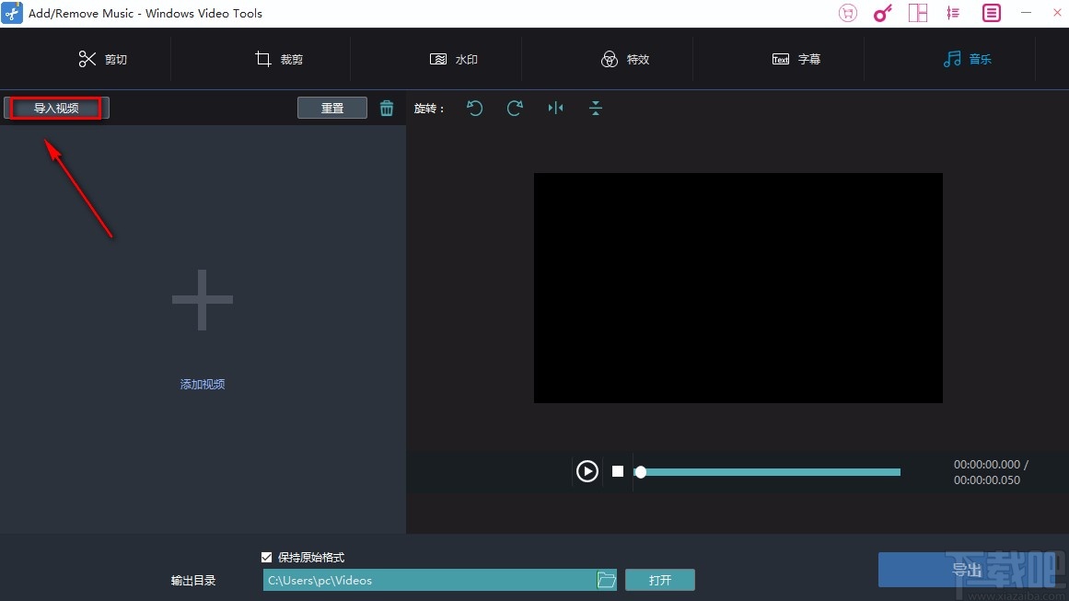Click inside the output path input field
Image resolution: width=1069 pixels, height=601 pixels.
[x=424, y=580]
